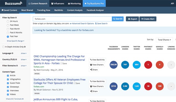
Task: Click Twitter shares 684 circle
Action: (137, 65)
